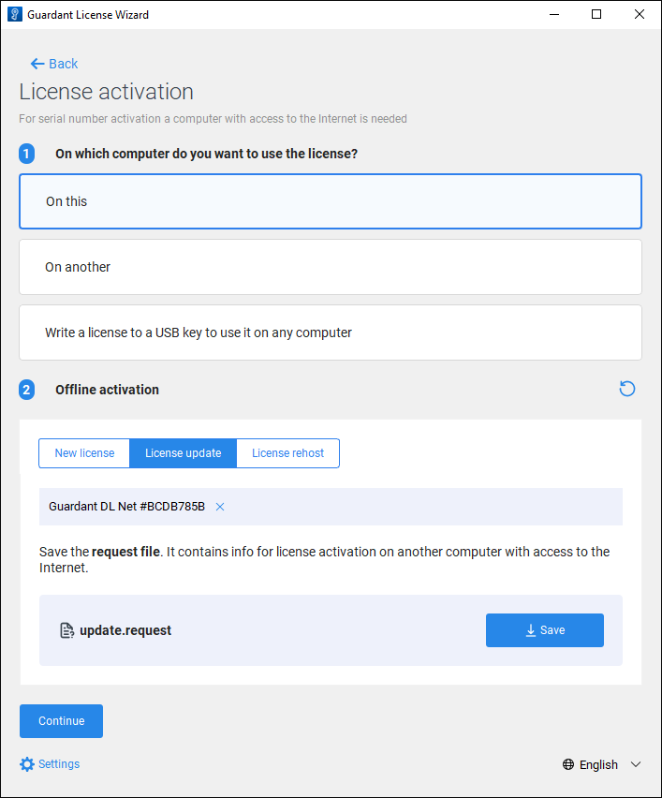662x798 pixels.
Task: Select the write license to USB key option
Action: click(330, 332)
